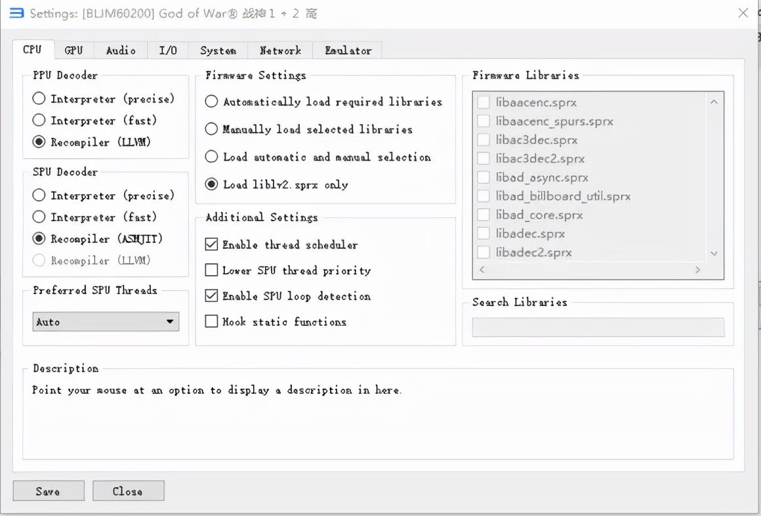Toggle Enable SPU loop detection
Image resolution: width=761 pixels, height=516 pixels.
click(211, 296)
